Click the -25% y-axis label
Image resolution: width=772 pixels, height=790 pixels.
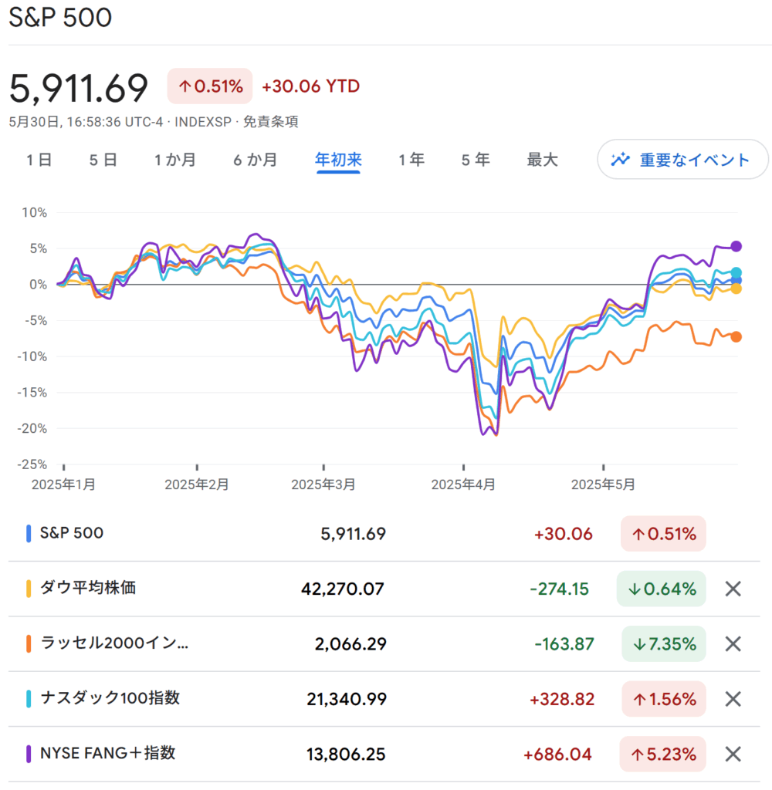click(32, 464)
